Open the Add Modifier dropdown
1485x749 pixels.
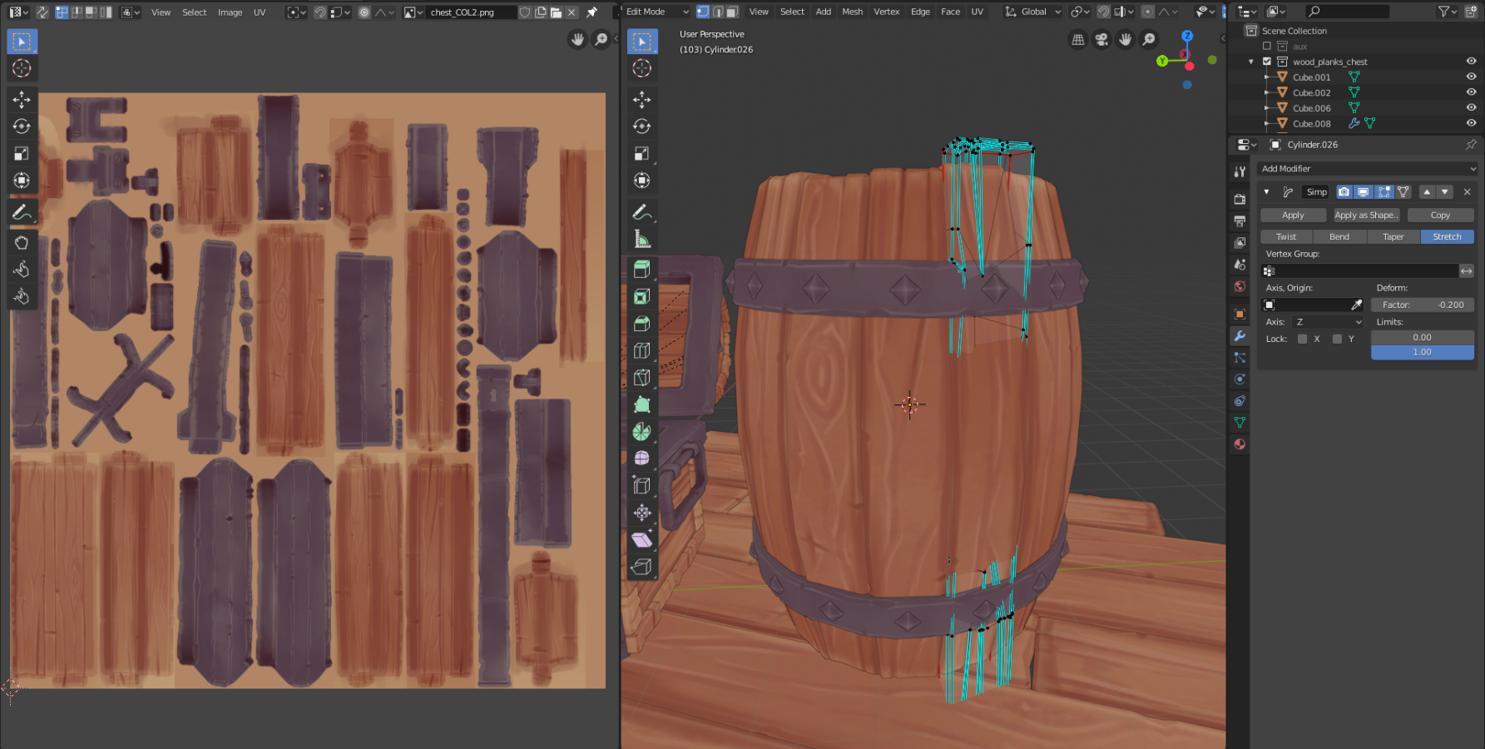tap(1367, 168)
